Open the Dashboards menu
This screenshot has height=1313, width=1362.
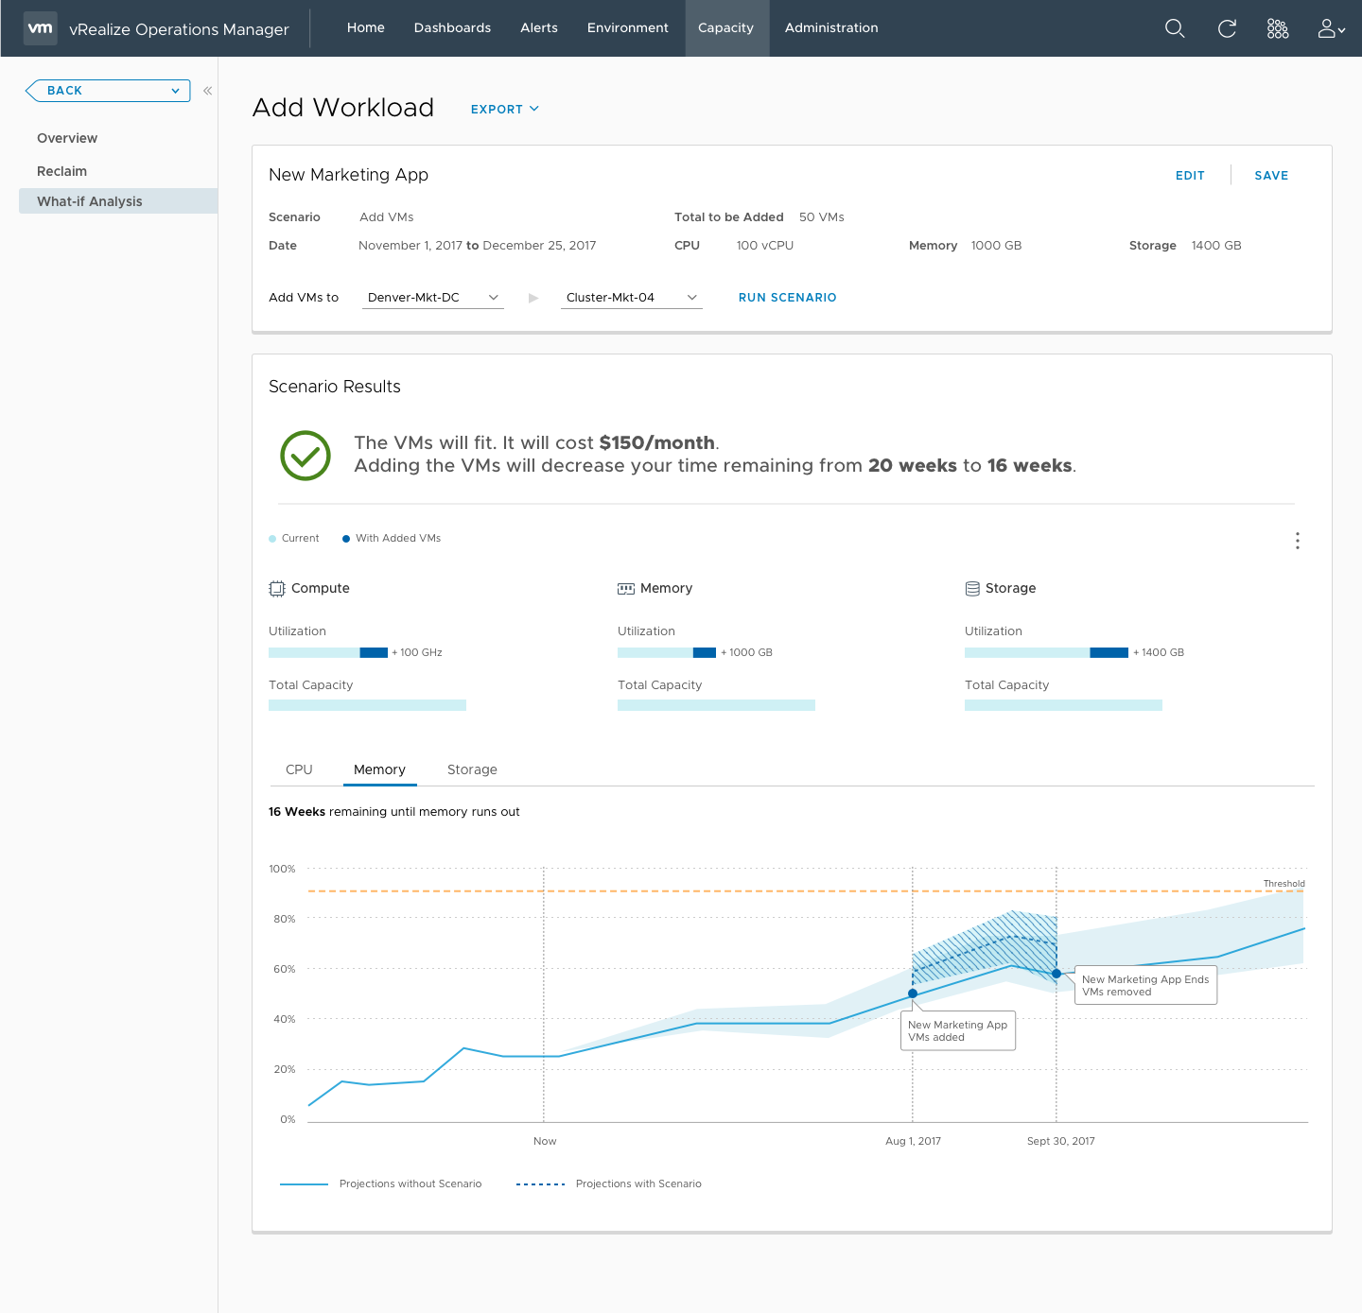tap(452, 28)
